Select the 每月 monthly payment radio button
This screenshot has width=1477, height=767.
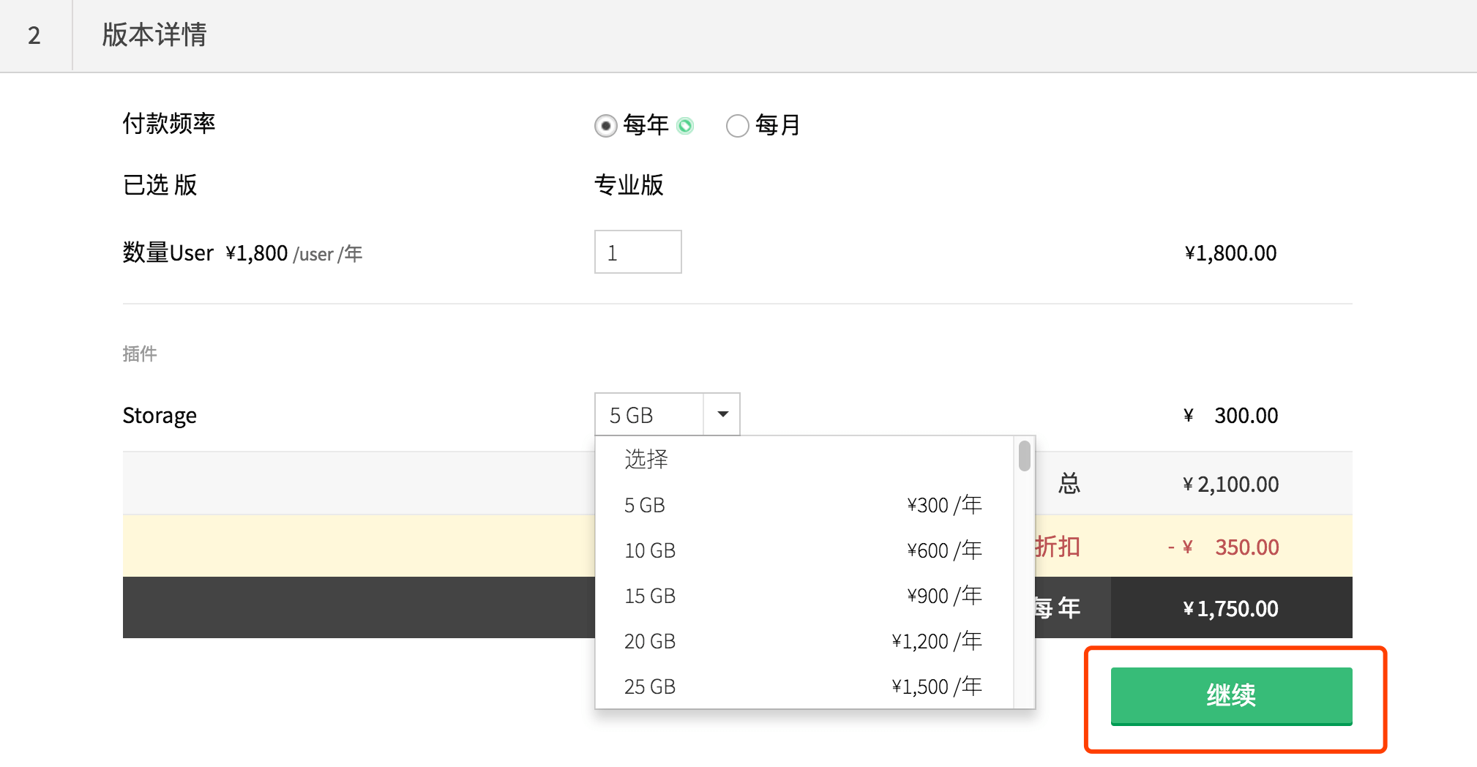pos(737,126)
